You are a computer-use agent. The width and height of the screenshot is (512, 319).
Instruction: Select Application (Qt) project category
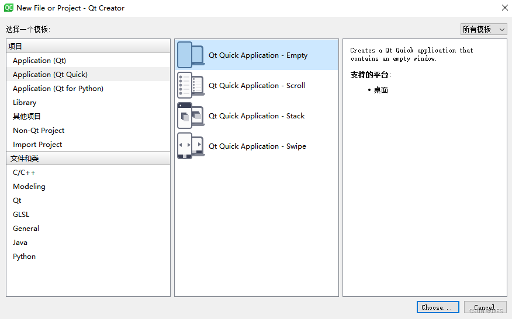coord(88,60)
